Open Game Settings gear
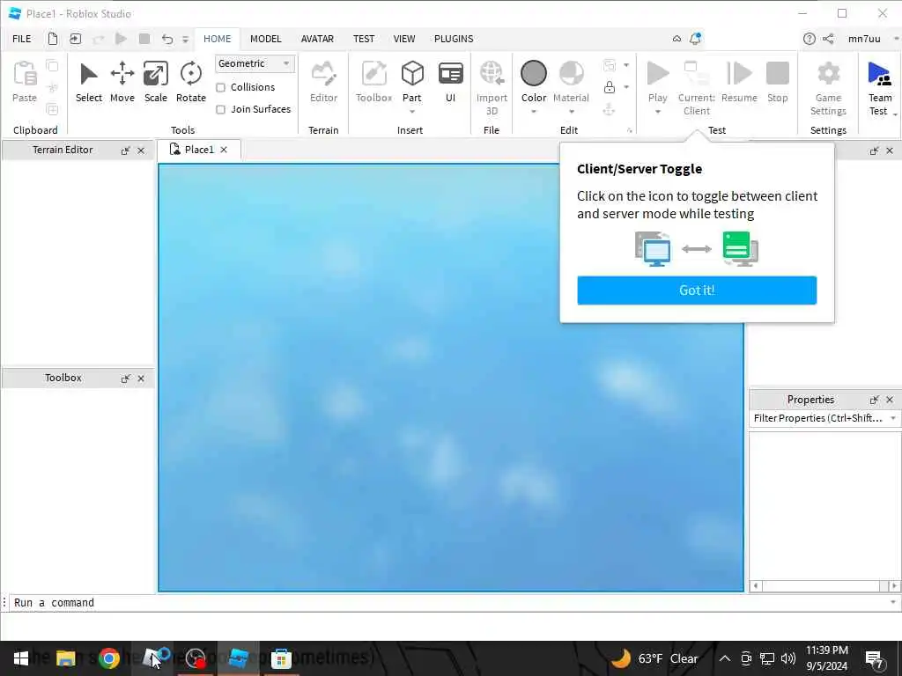This screenshot has width=902, height=676. 828,74
